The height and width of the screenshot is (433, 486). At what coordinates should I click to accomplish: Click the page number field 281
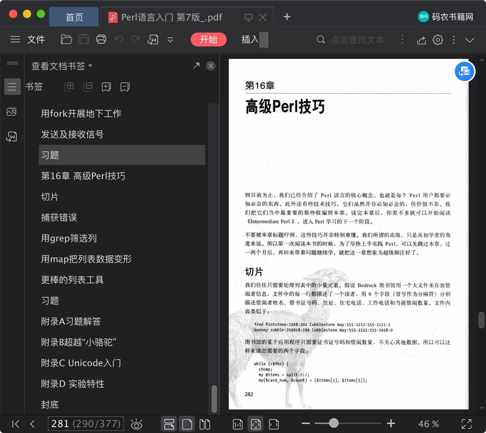(86, 424)
